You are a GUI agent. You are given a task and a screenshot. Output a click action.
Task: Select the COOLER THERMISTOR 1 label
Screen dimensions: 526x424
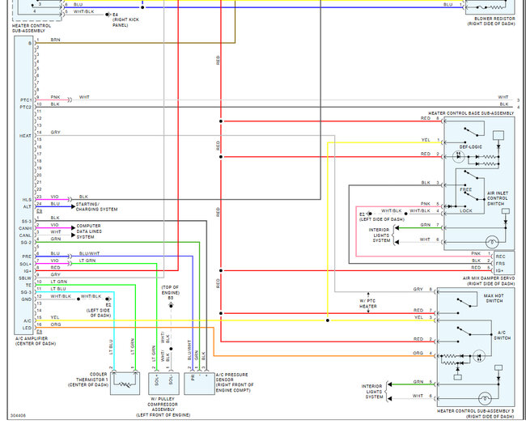pyautogui.click(x=88, y=379)
